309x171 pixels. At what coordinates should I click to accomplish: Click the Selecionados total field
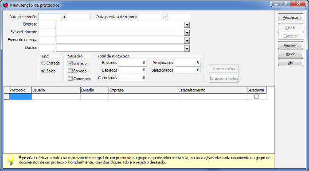(x=188, y=70)
